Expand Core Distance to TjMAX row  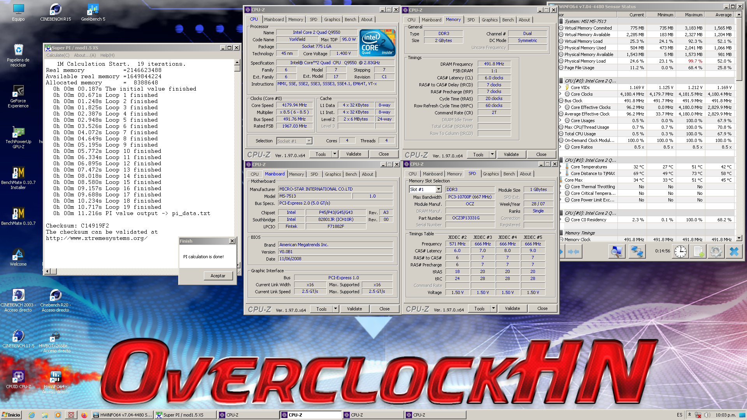click(x=560, y=173)
